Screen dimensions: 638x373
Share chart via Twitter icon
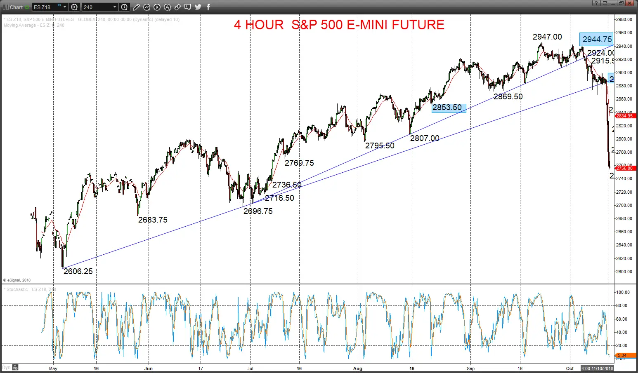pos(198,7)
